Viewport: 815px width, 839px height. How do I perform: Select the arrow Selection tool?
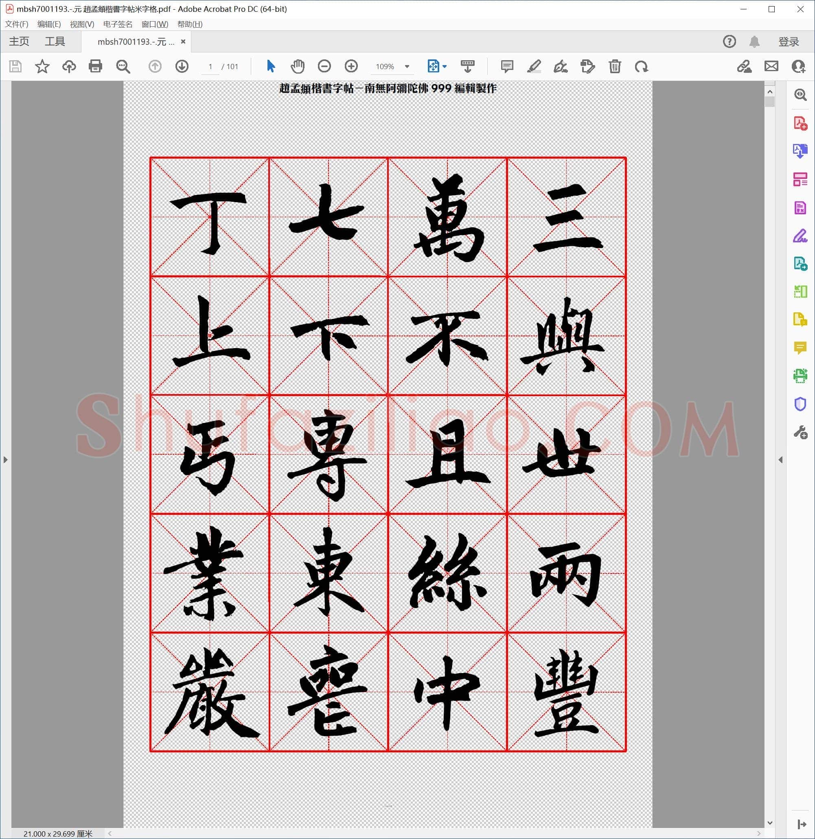coord(271,66)
